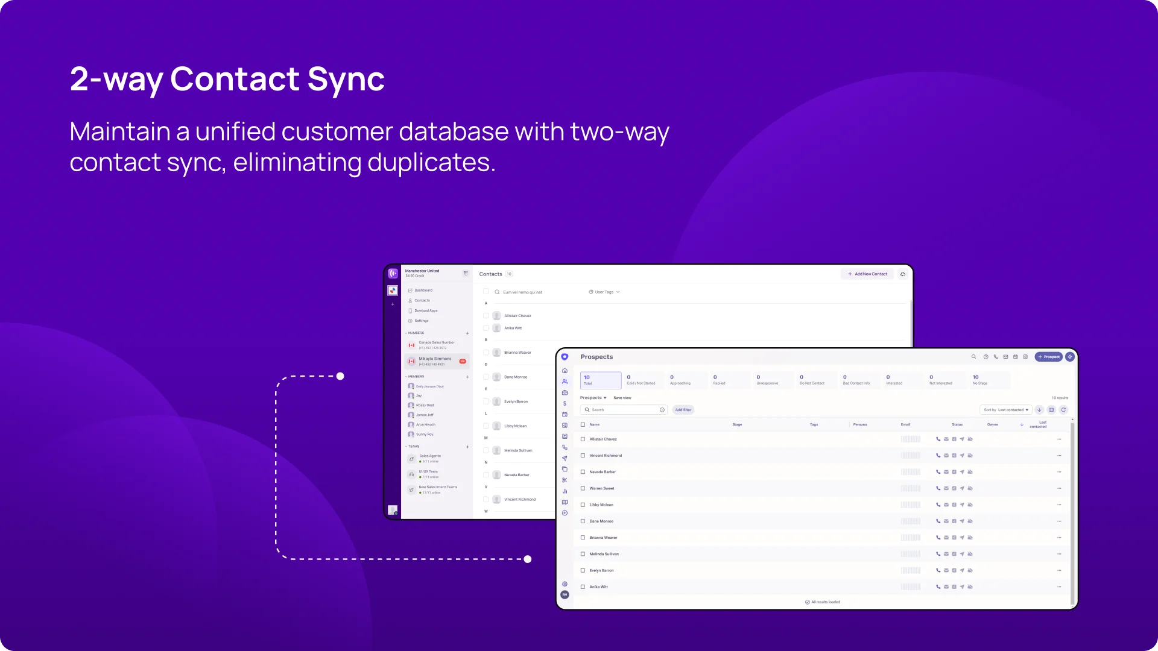The width and height of the screenshot is (1158, 651).
Task: Check Allistair Chavez in Prospects table
Action: pyautogui.click(x=583, y=439)
